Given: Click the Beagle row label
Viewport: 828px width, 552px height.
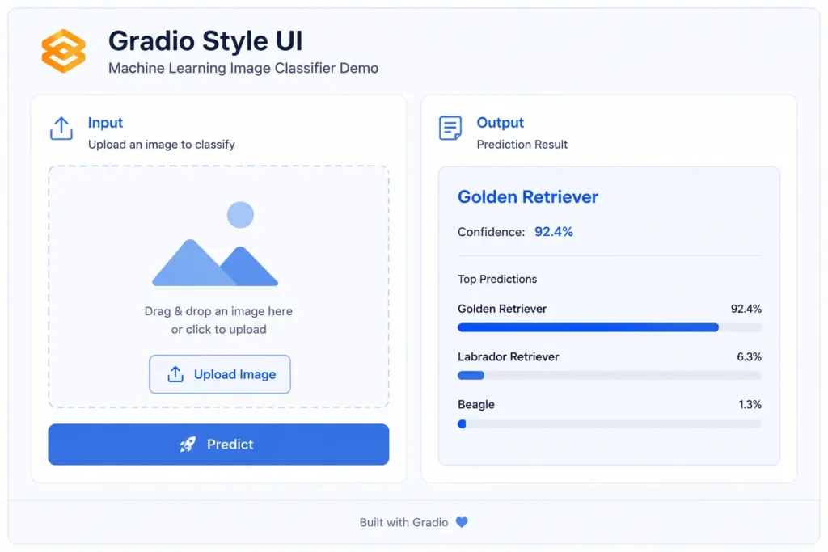Looking at the screenshot, I should coord(476,405).
